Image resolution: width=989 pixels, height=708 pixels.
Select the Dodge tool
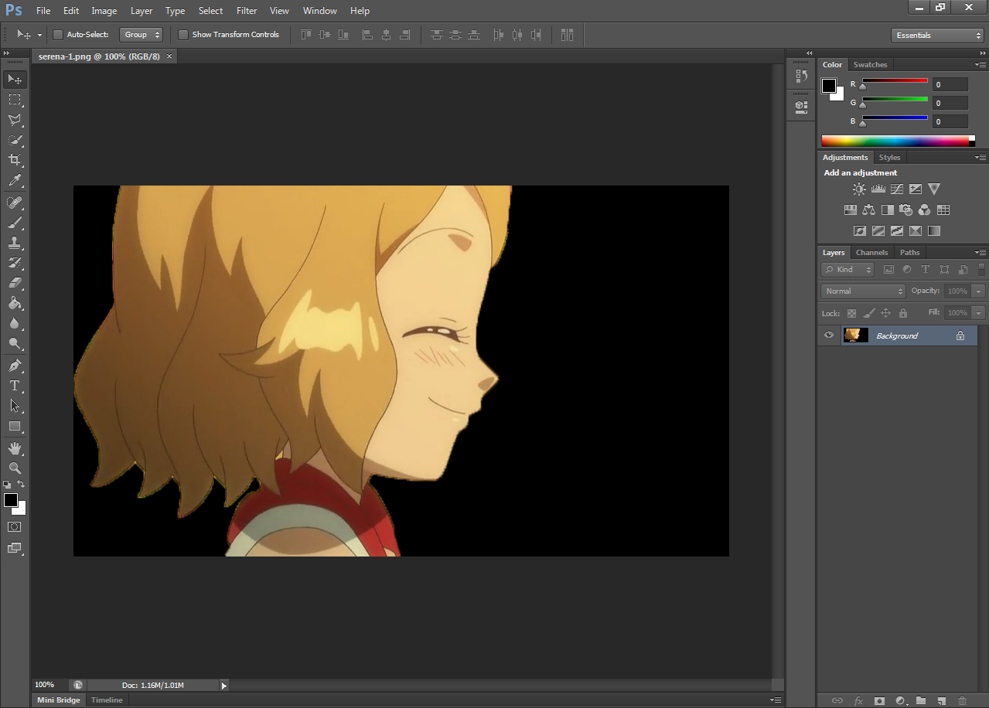click(15, 343)
